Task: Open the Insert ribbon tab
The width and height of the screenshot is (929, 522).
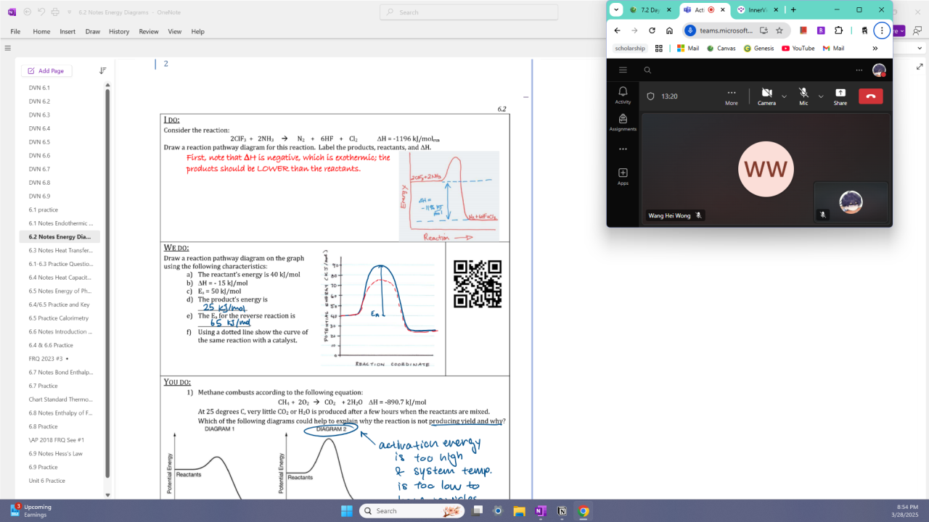Action: coord(67,32)
